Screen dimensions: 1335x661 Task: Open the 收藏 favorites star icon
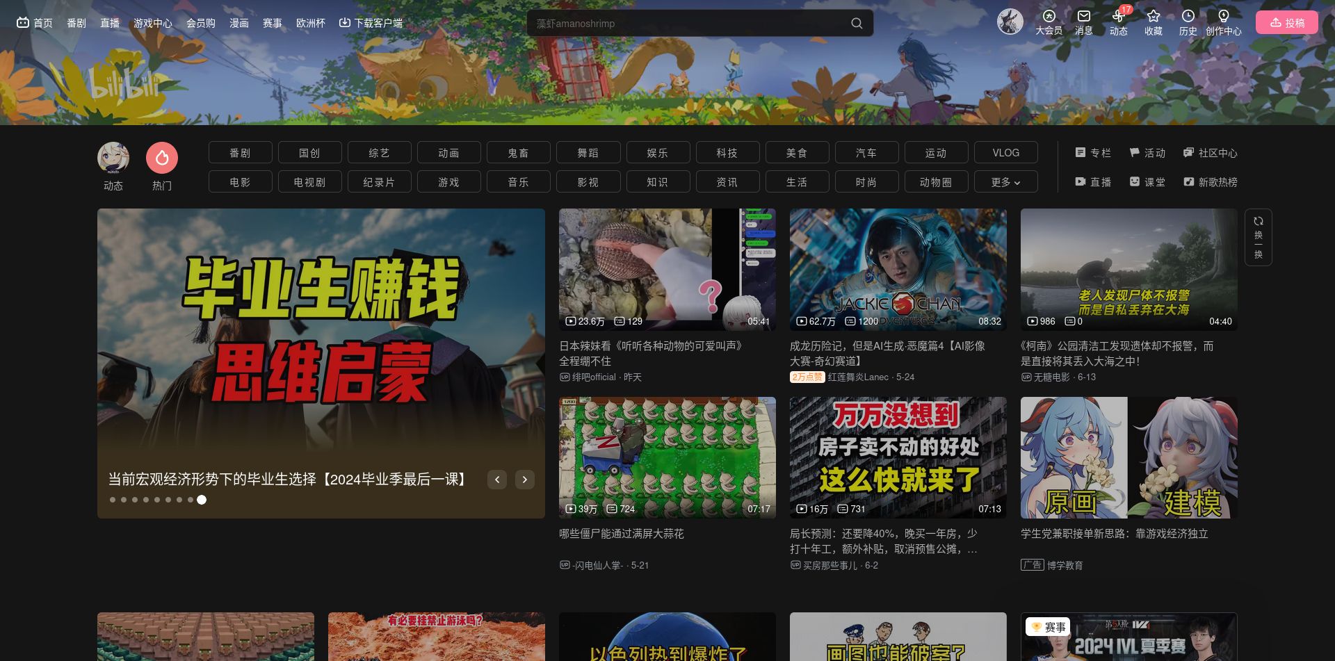coord(1154,22)
